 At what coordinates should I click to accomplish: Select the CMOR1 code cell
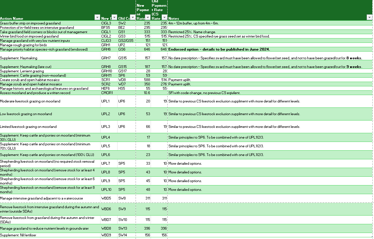coord(109,93)
